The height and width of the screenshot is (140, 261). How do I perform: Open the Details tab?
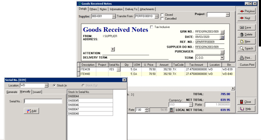(83, 9)
